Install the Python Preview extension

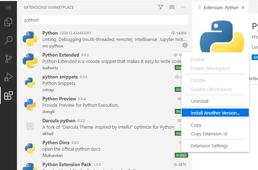178,111
